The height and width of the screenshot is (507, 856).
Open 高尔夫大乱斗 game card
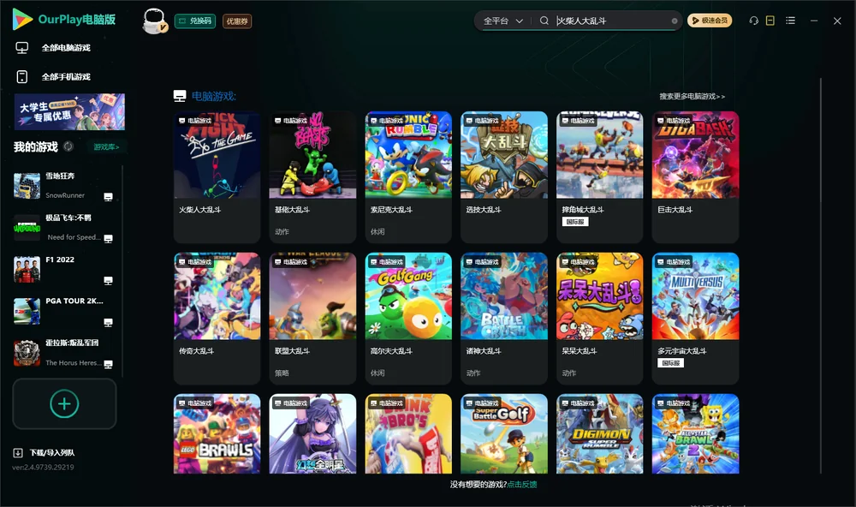(408, 319)
